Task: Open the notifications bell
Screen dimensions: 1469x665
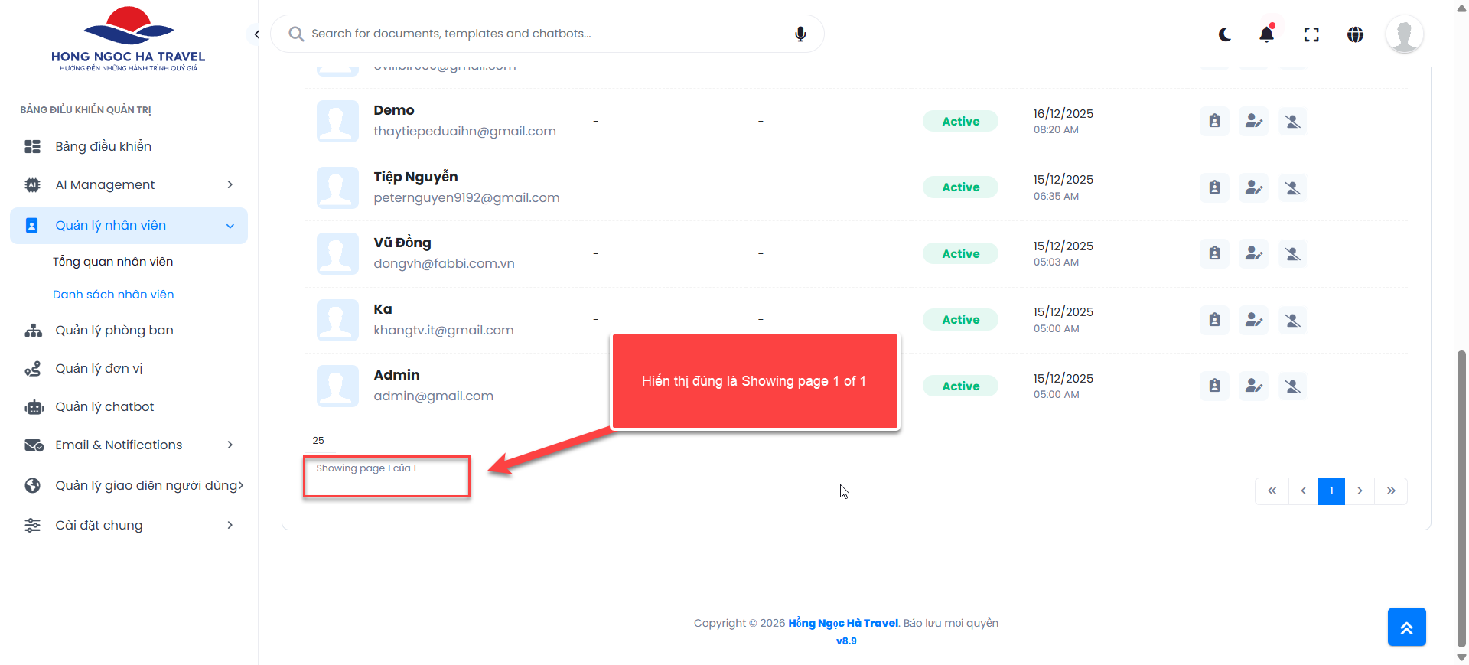Action: pos(1267,34)
